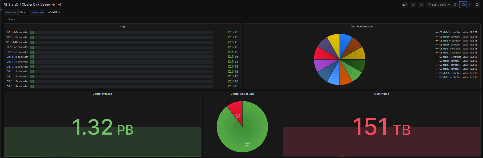
Task: Collapse the Object row
Action: (x=11, y=19)
